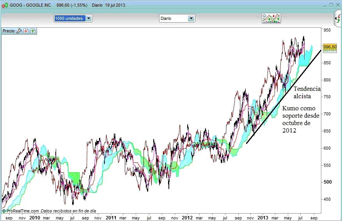Click the candlestick chart icon in title bar

pyautogui.click(x=5, y=5)
